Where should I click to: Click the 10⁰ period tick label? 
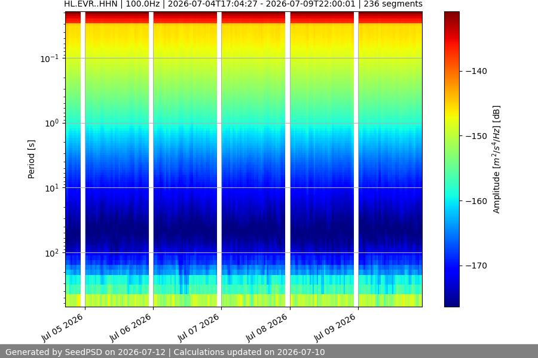[52, 124]
